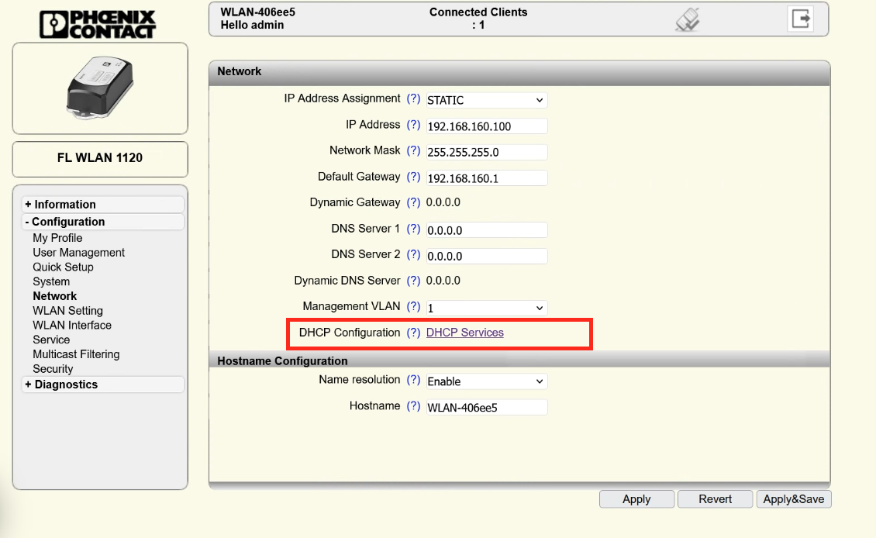Open WLAN Setting in the sidebar
The height and width of the screenshot is (538, 876).
(x=67, y=311)
